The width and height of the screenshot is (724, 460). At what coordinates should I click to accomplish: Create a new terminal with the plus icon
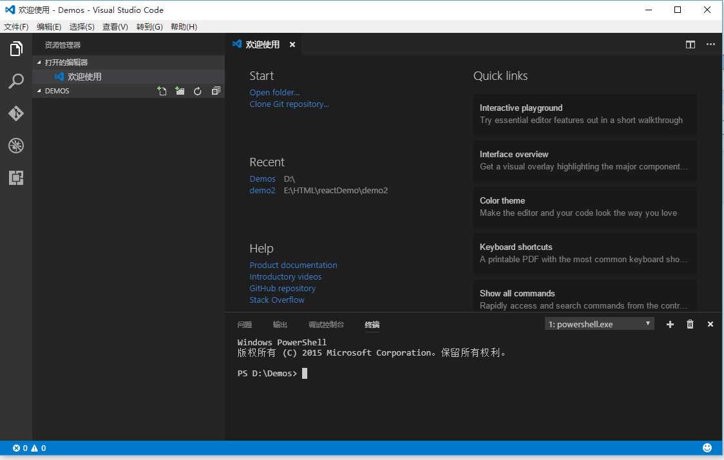point(670,324)
